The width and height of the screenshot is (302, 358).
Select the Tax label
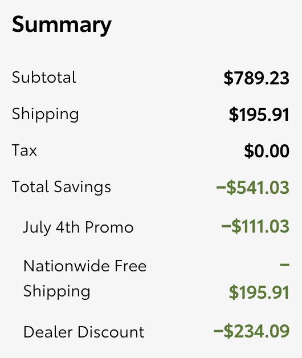pos(24,150)
